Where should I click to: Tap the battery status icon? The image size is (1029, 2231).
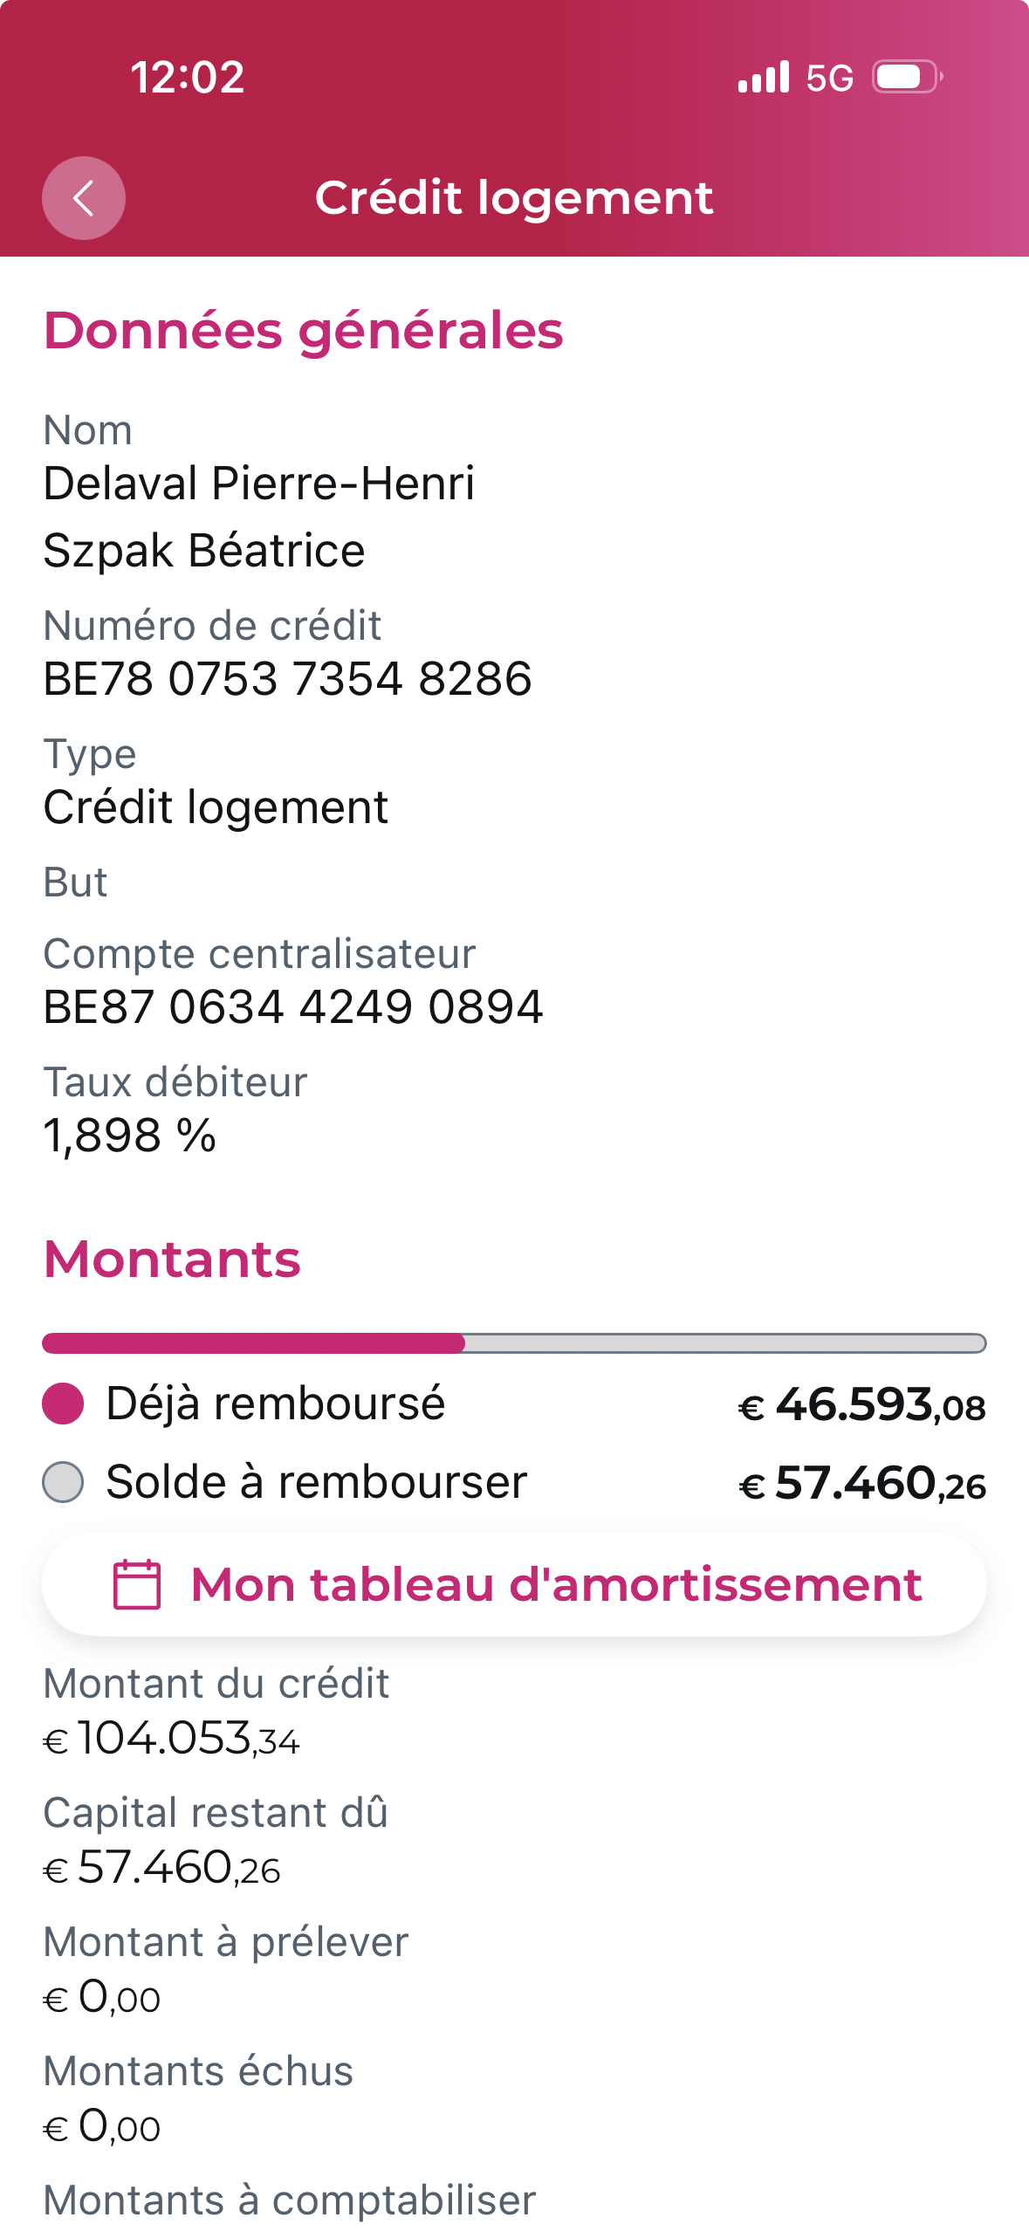[907, 77]
